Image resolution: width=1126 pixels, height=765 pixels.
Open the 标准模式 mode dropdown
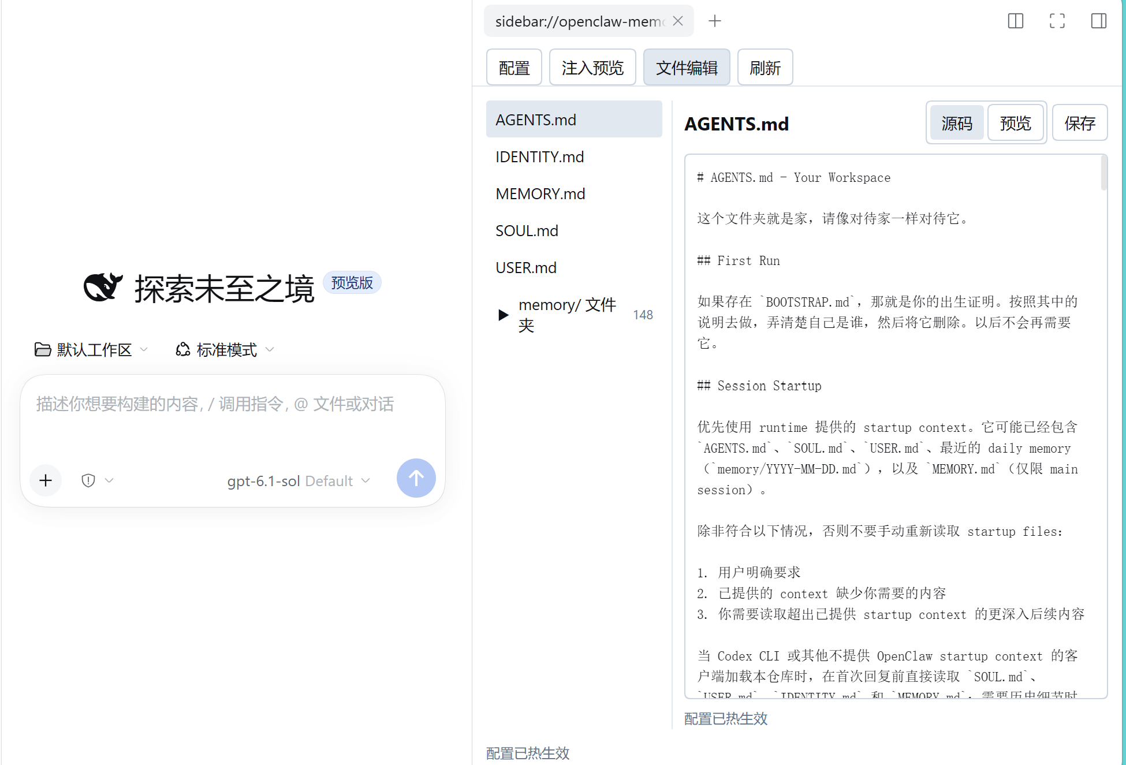pyautogui.click(x=225, y=350)
